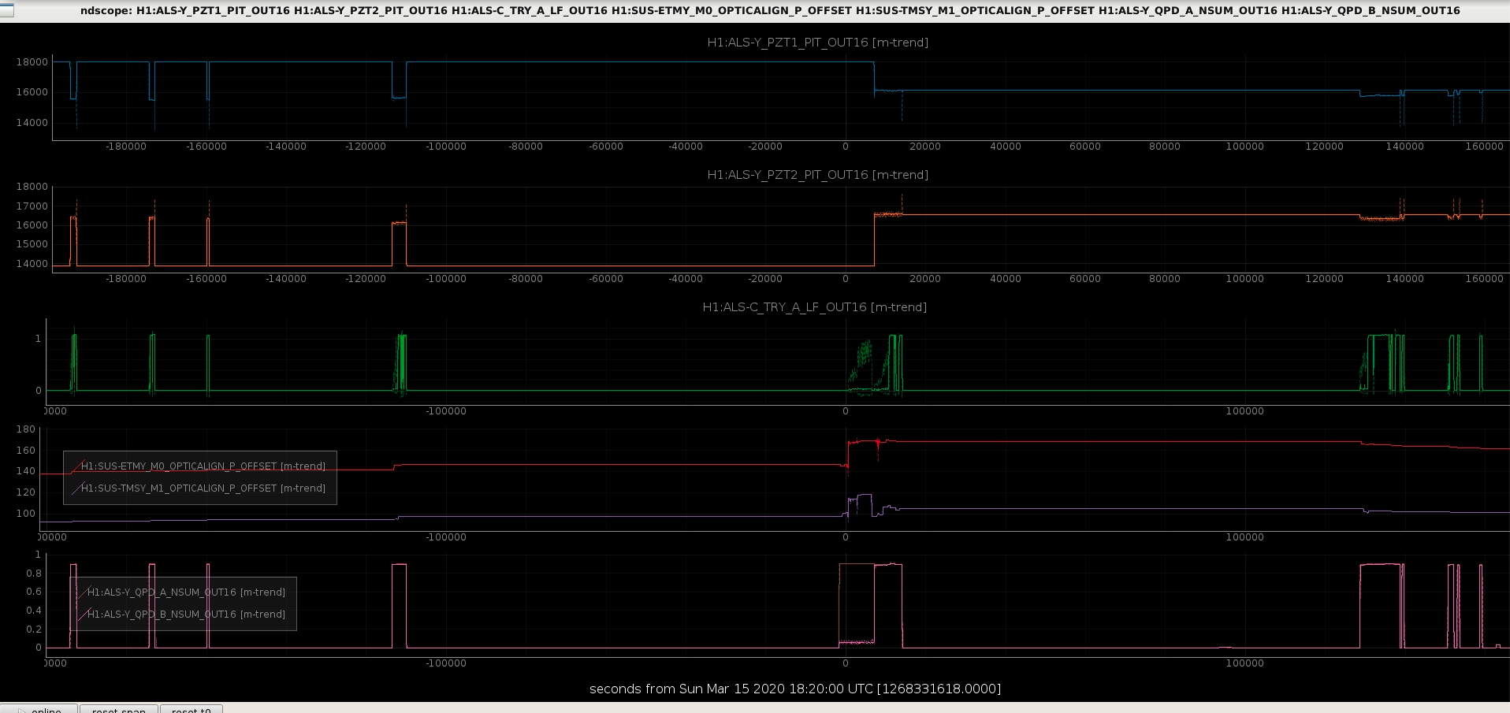Click the blue PZT1 trace step near t=0

[x=874, y=76]
